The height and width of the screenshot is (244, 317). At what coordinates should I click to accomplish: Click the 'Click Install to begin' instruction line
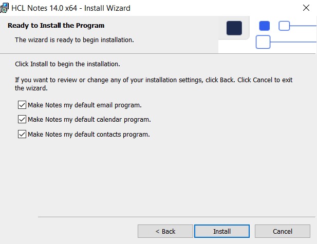pos(67,64)
